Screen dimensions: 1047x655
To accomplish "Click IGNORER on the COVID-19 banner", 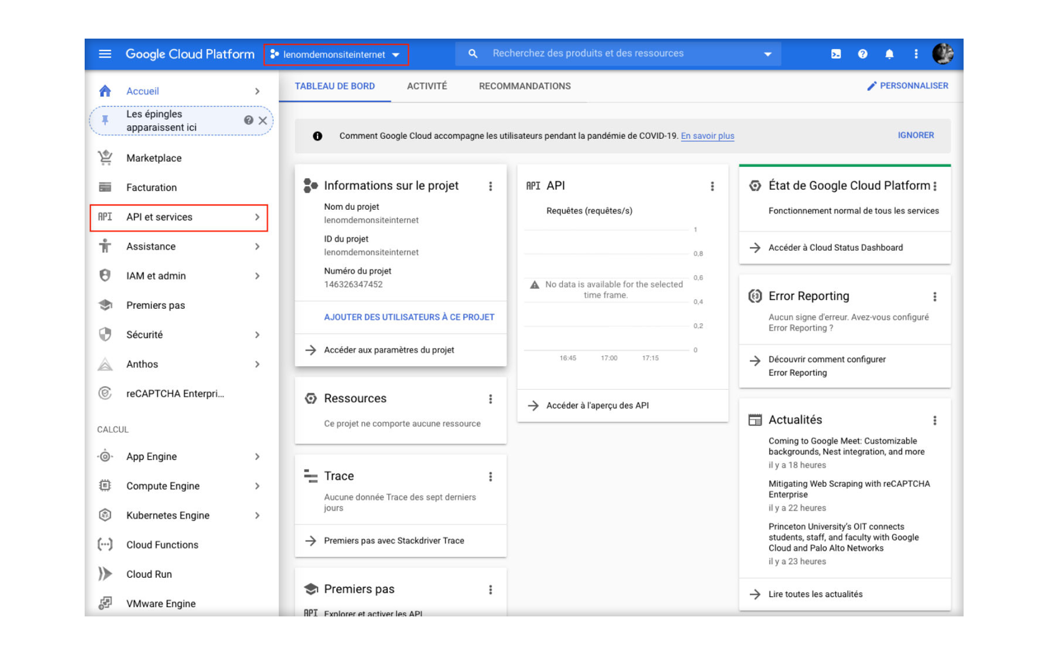I will pos(916,135).
